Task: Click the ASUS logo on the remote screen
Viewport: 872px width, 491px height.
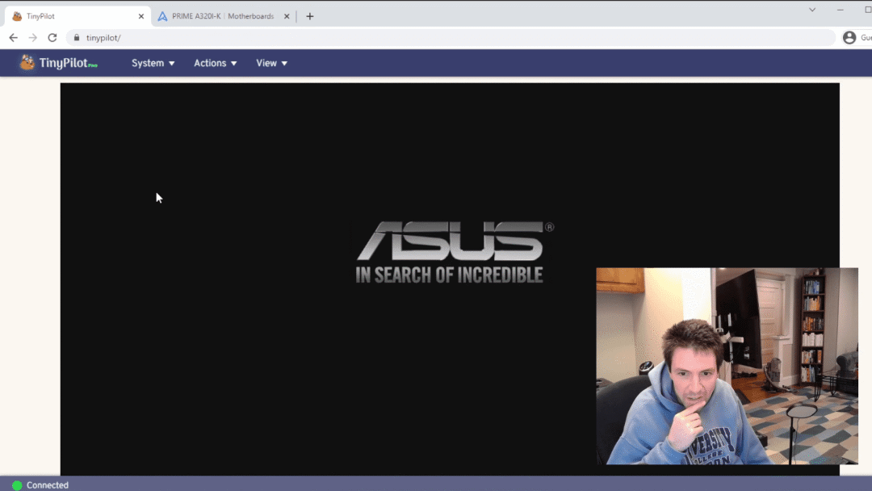Action: (x=450, y=242)
